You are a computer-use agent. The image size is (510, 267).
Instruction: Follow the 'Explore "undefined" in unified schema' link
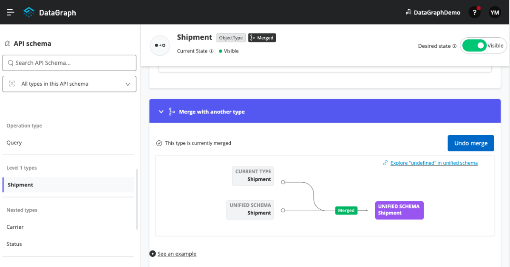[x=433, y=163]
